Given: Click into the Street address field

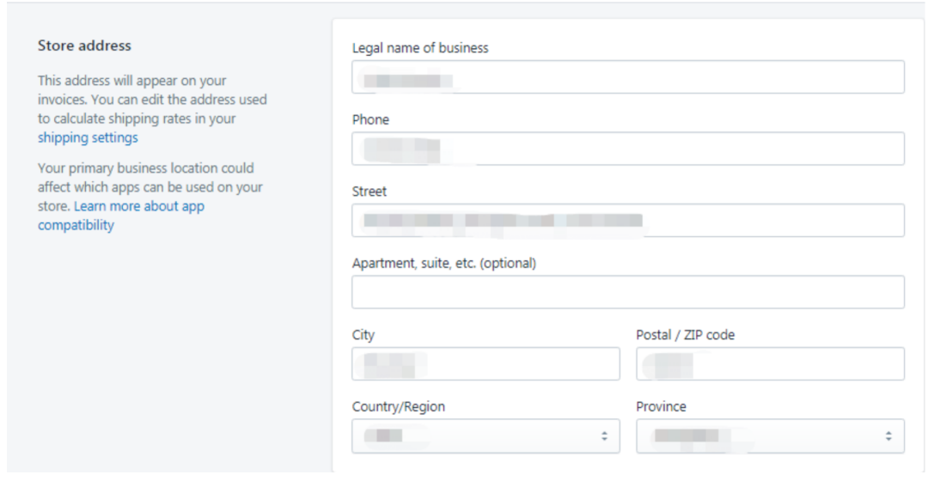Looking at the screenshot, I should [x=627, y=221].
